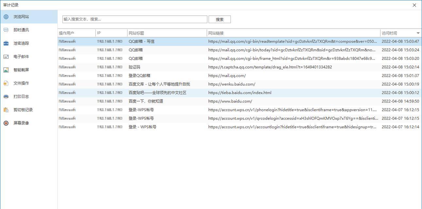This screenshot has height=209, width=422.
Task: Click the WPS qrcodelogin URL cell
Action: click(293, 118)
